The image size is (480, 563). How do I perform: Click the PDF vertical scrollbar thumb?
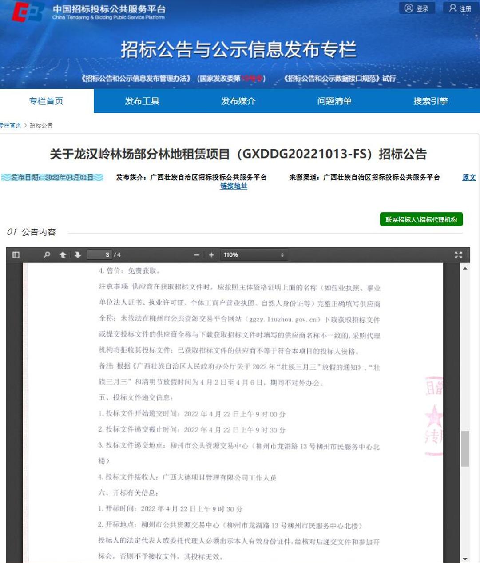(x=465, y=448)
